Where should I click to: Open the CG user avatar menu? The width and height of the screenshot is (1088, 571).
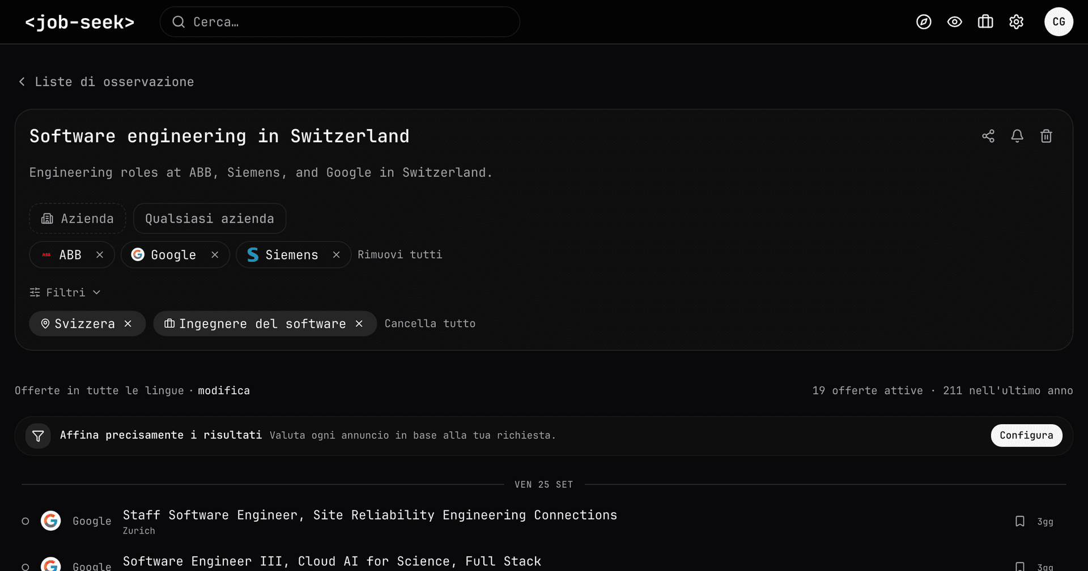(1059, 22)
